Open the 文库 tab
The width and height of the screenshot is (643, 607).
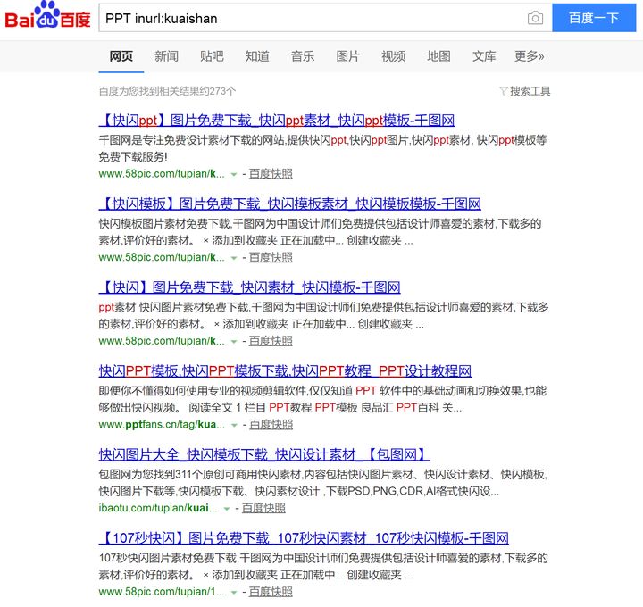coord(484,56)
